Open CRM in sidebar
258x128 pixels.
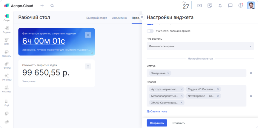pyautogui.click(x=7, y=41)
